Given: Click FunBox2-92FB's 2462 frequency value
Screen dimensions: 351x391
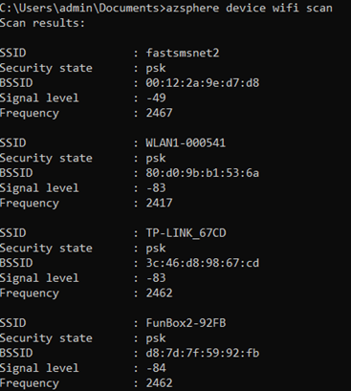Looking at the screenshot, I should (x=159, y=383).
